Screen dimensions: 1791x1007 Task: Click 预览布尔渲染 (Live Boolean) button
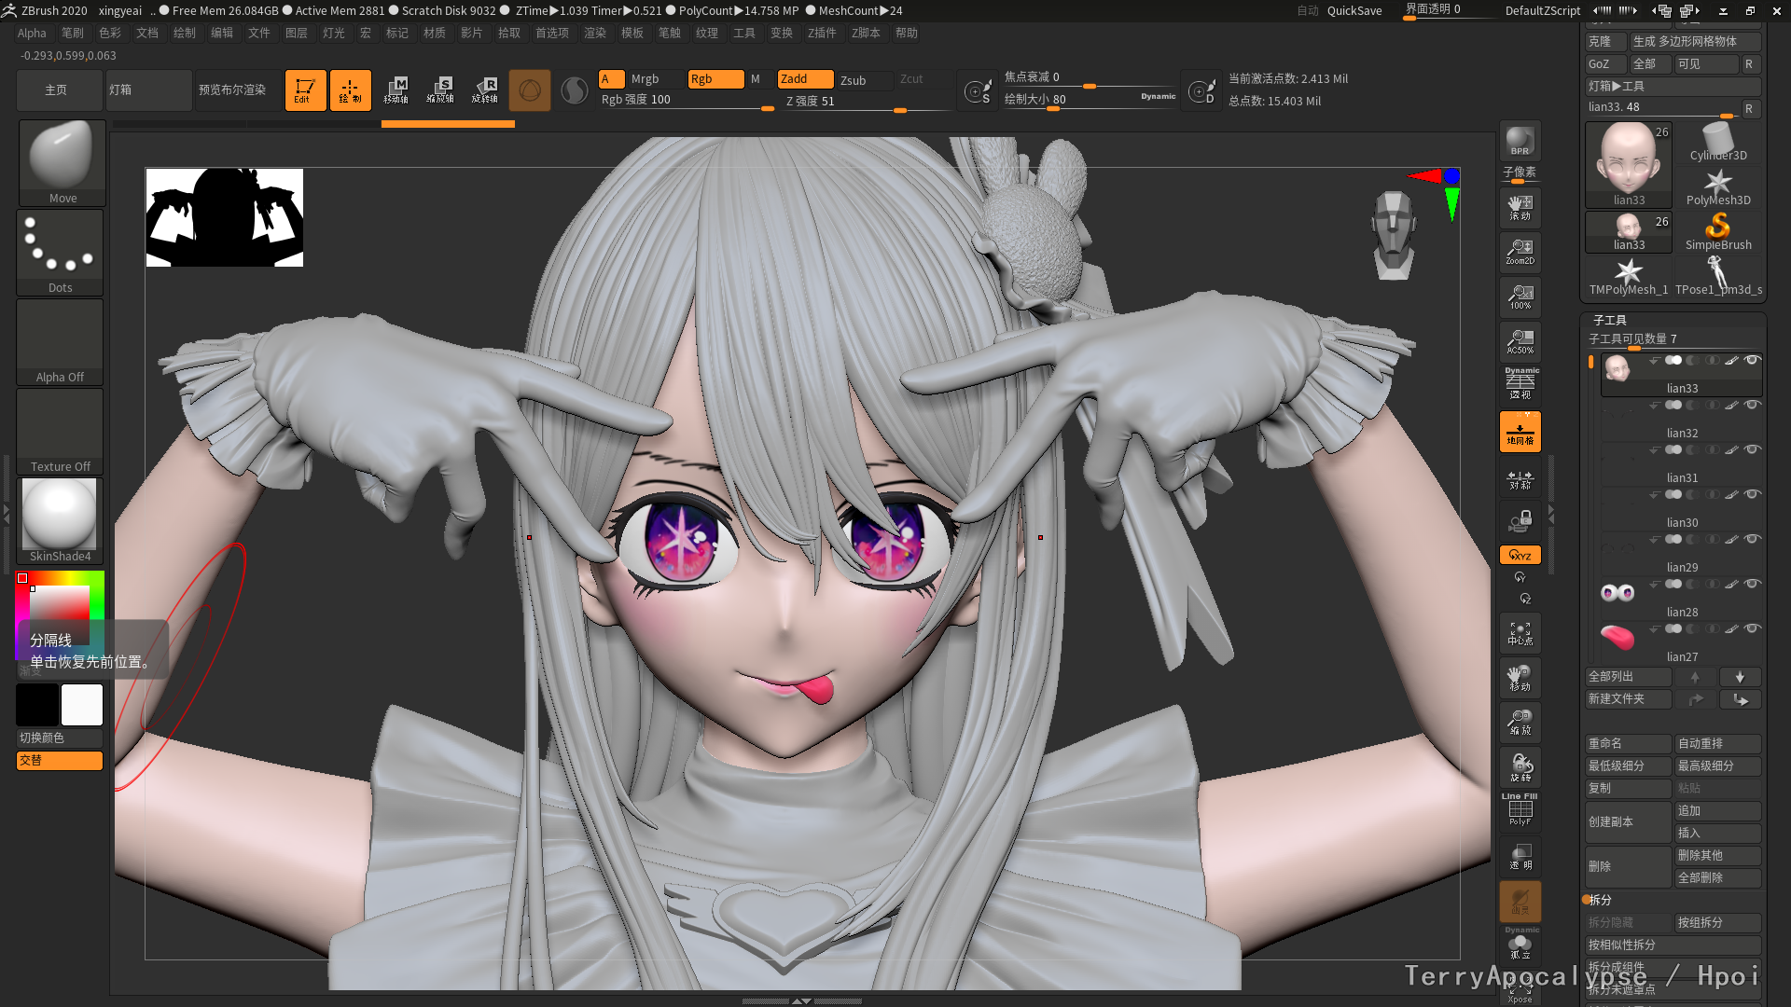237,90
